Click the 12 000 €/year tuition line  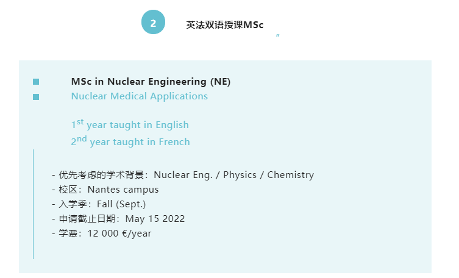point(102,233)
